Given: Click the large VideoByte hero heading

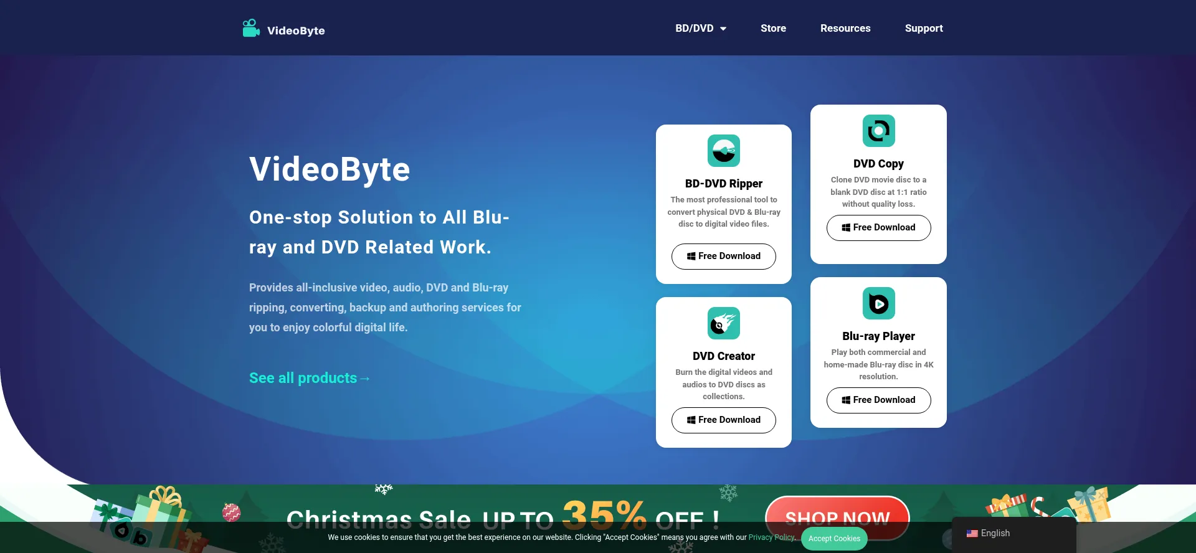Looking at the screenshot, I should (330, 169).
